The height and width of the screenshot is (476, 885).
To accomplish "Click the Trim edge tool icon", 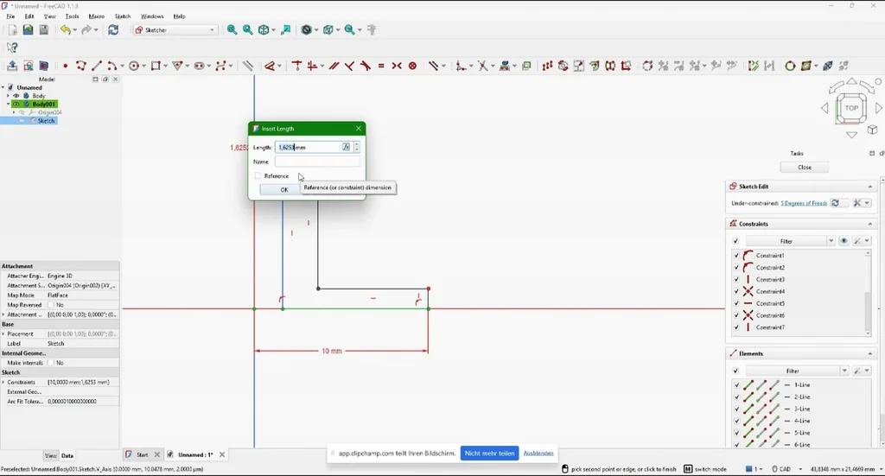I will click(x=483, y=66).
